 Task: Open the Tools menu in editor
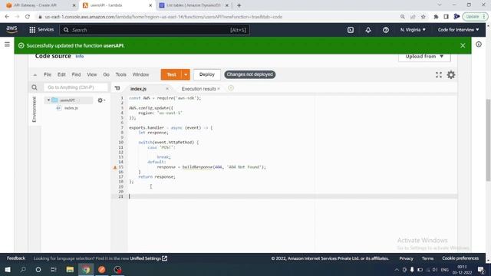(x=121, y=74)
